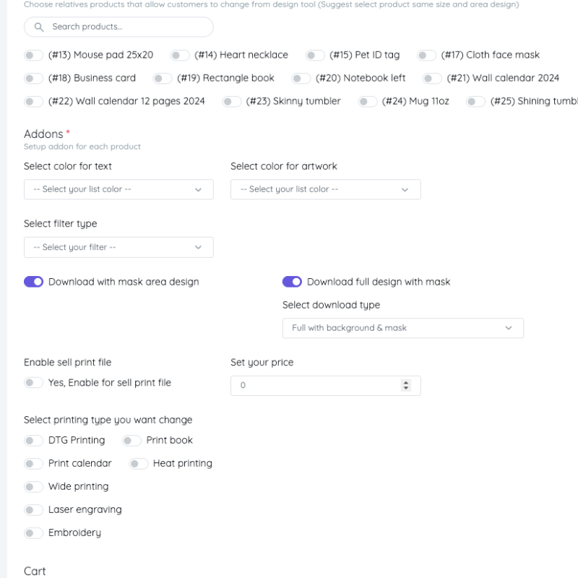Viewport: 578px width, 578px height.
Task: Turn off Download full design with mask
Action: pyautogui.click(x=292, y=282)
